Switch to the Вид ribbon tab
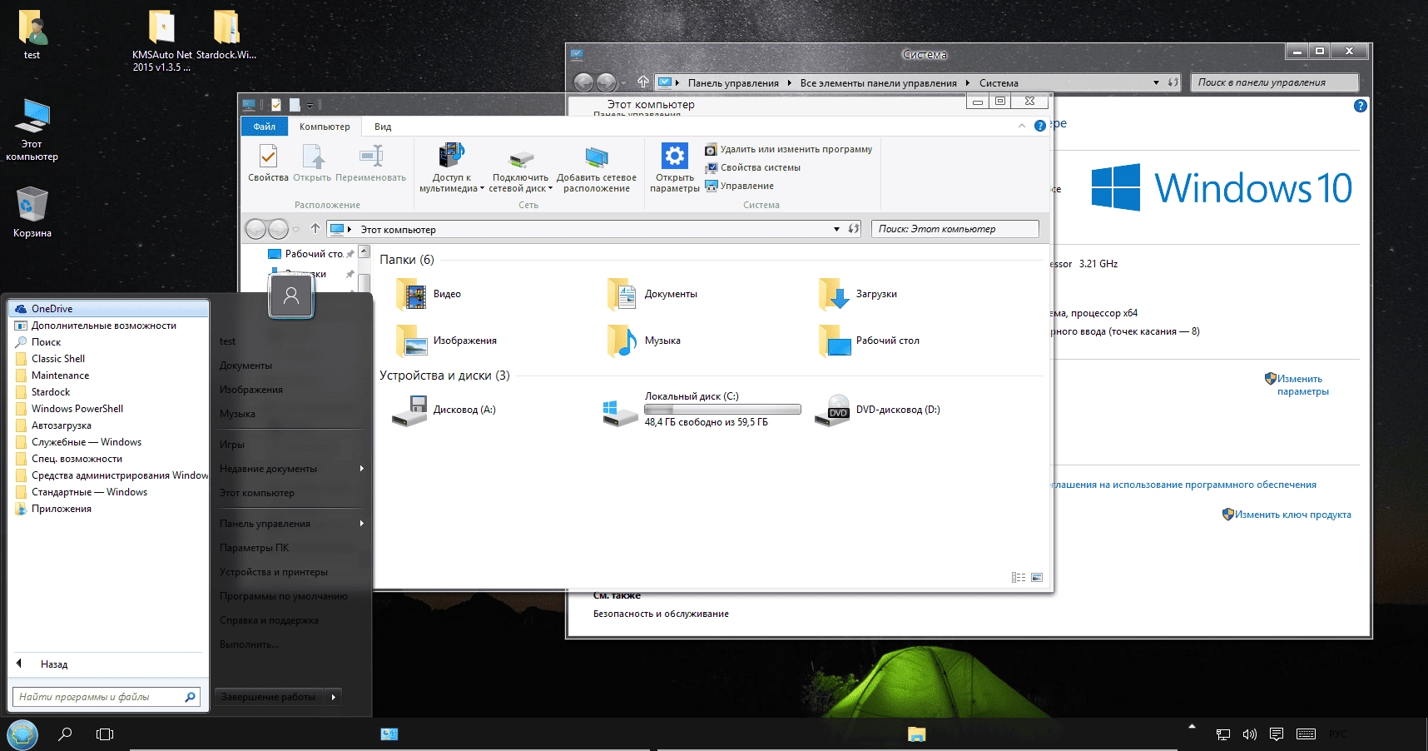This screenshot has height=751, width=1428. pyautogui.click(x=383, y=127)
